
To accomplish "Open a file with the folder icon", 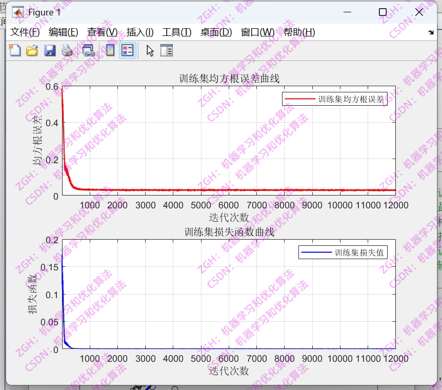I will 32,51.
